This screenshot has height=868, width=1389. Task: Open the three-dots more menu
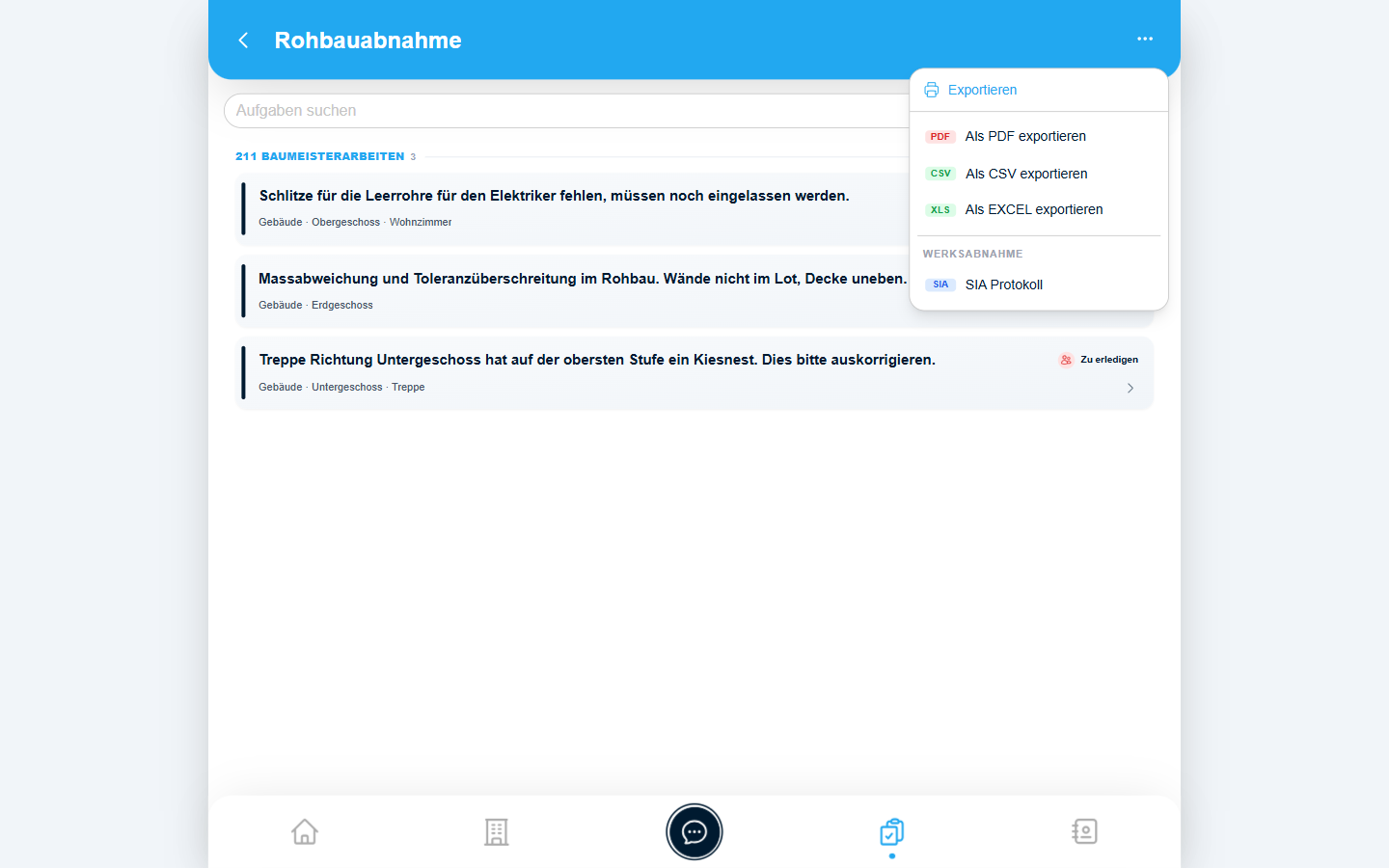1145,39
